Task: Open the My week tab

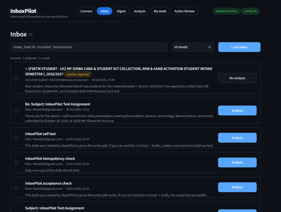Action: tap(160, 11)
